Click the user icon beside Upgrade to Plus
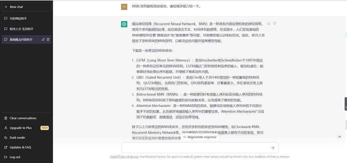The image size is (347, 163). click(6, 128)
